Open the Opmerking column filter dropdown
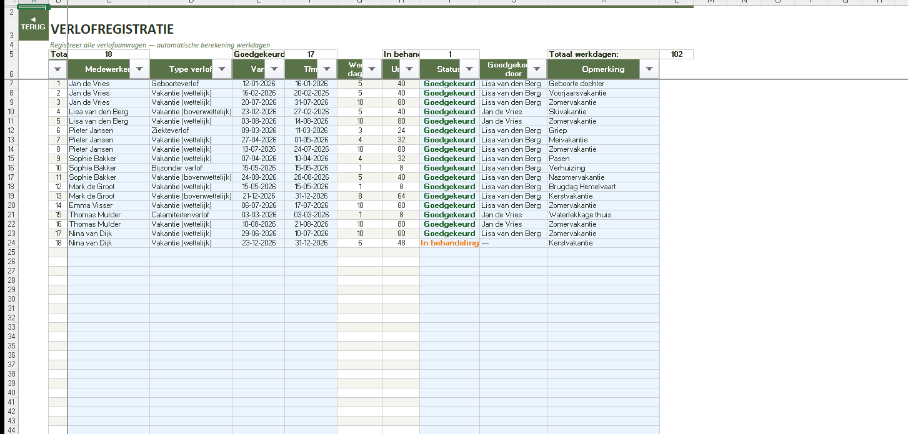Screen dimensions: 908x434 [x=649, y=69]
